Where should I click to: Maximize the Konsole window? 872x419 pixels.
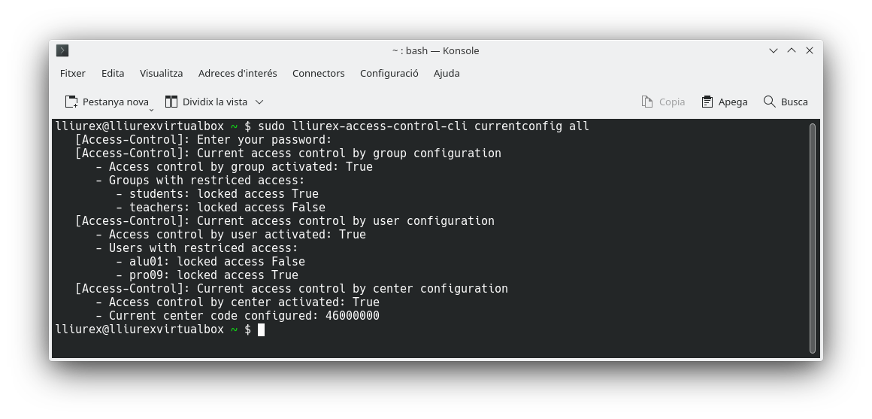791,50
